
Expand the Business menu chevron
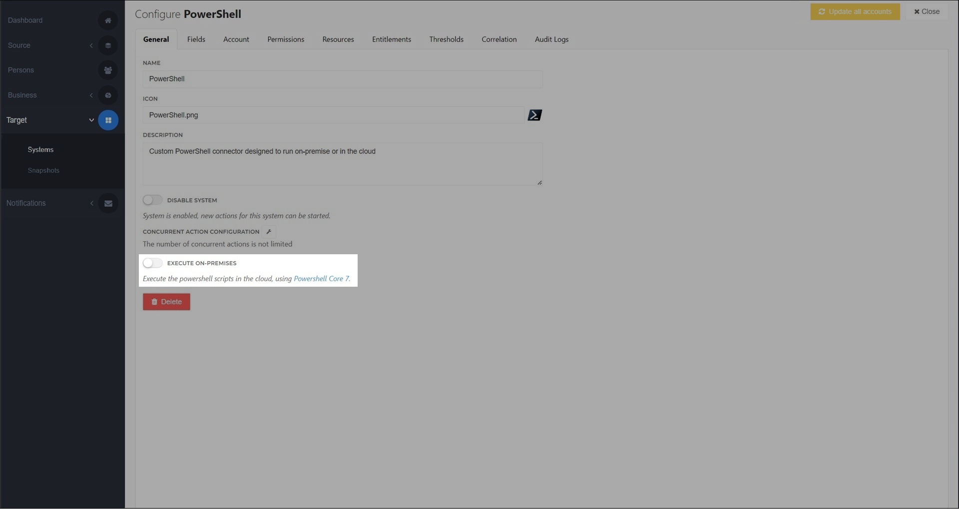(91, 95)
